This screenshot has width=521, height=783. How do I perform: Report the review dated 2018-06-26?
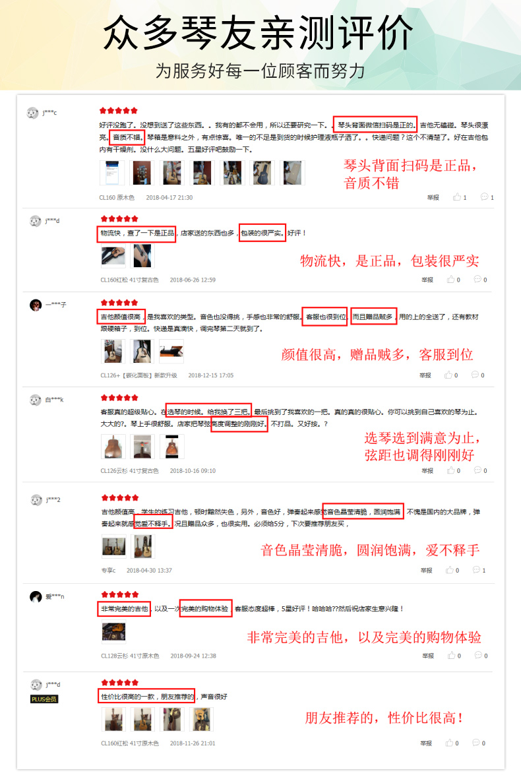tap(427, 280)
